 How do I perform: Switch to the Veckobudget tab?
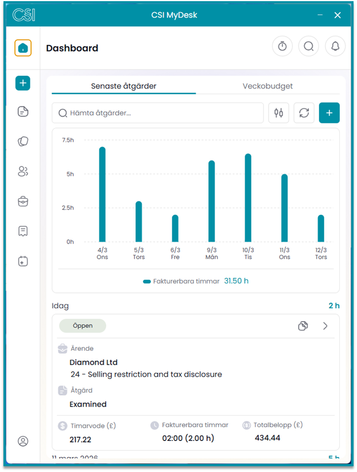[x=267, y=86]
